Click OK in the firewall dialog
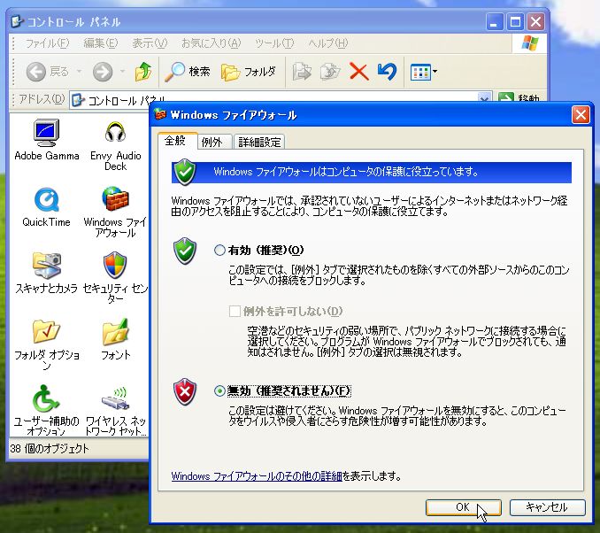 [x=464, y=507]
